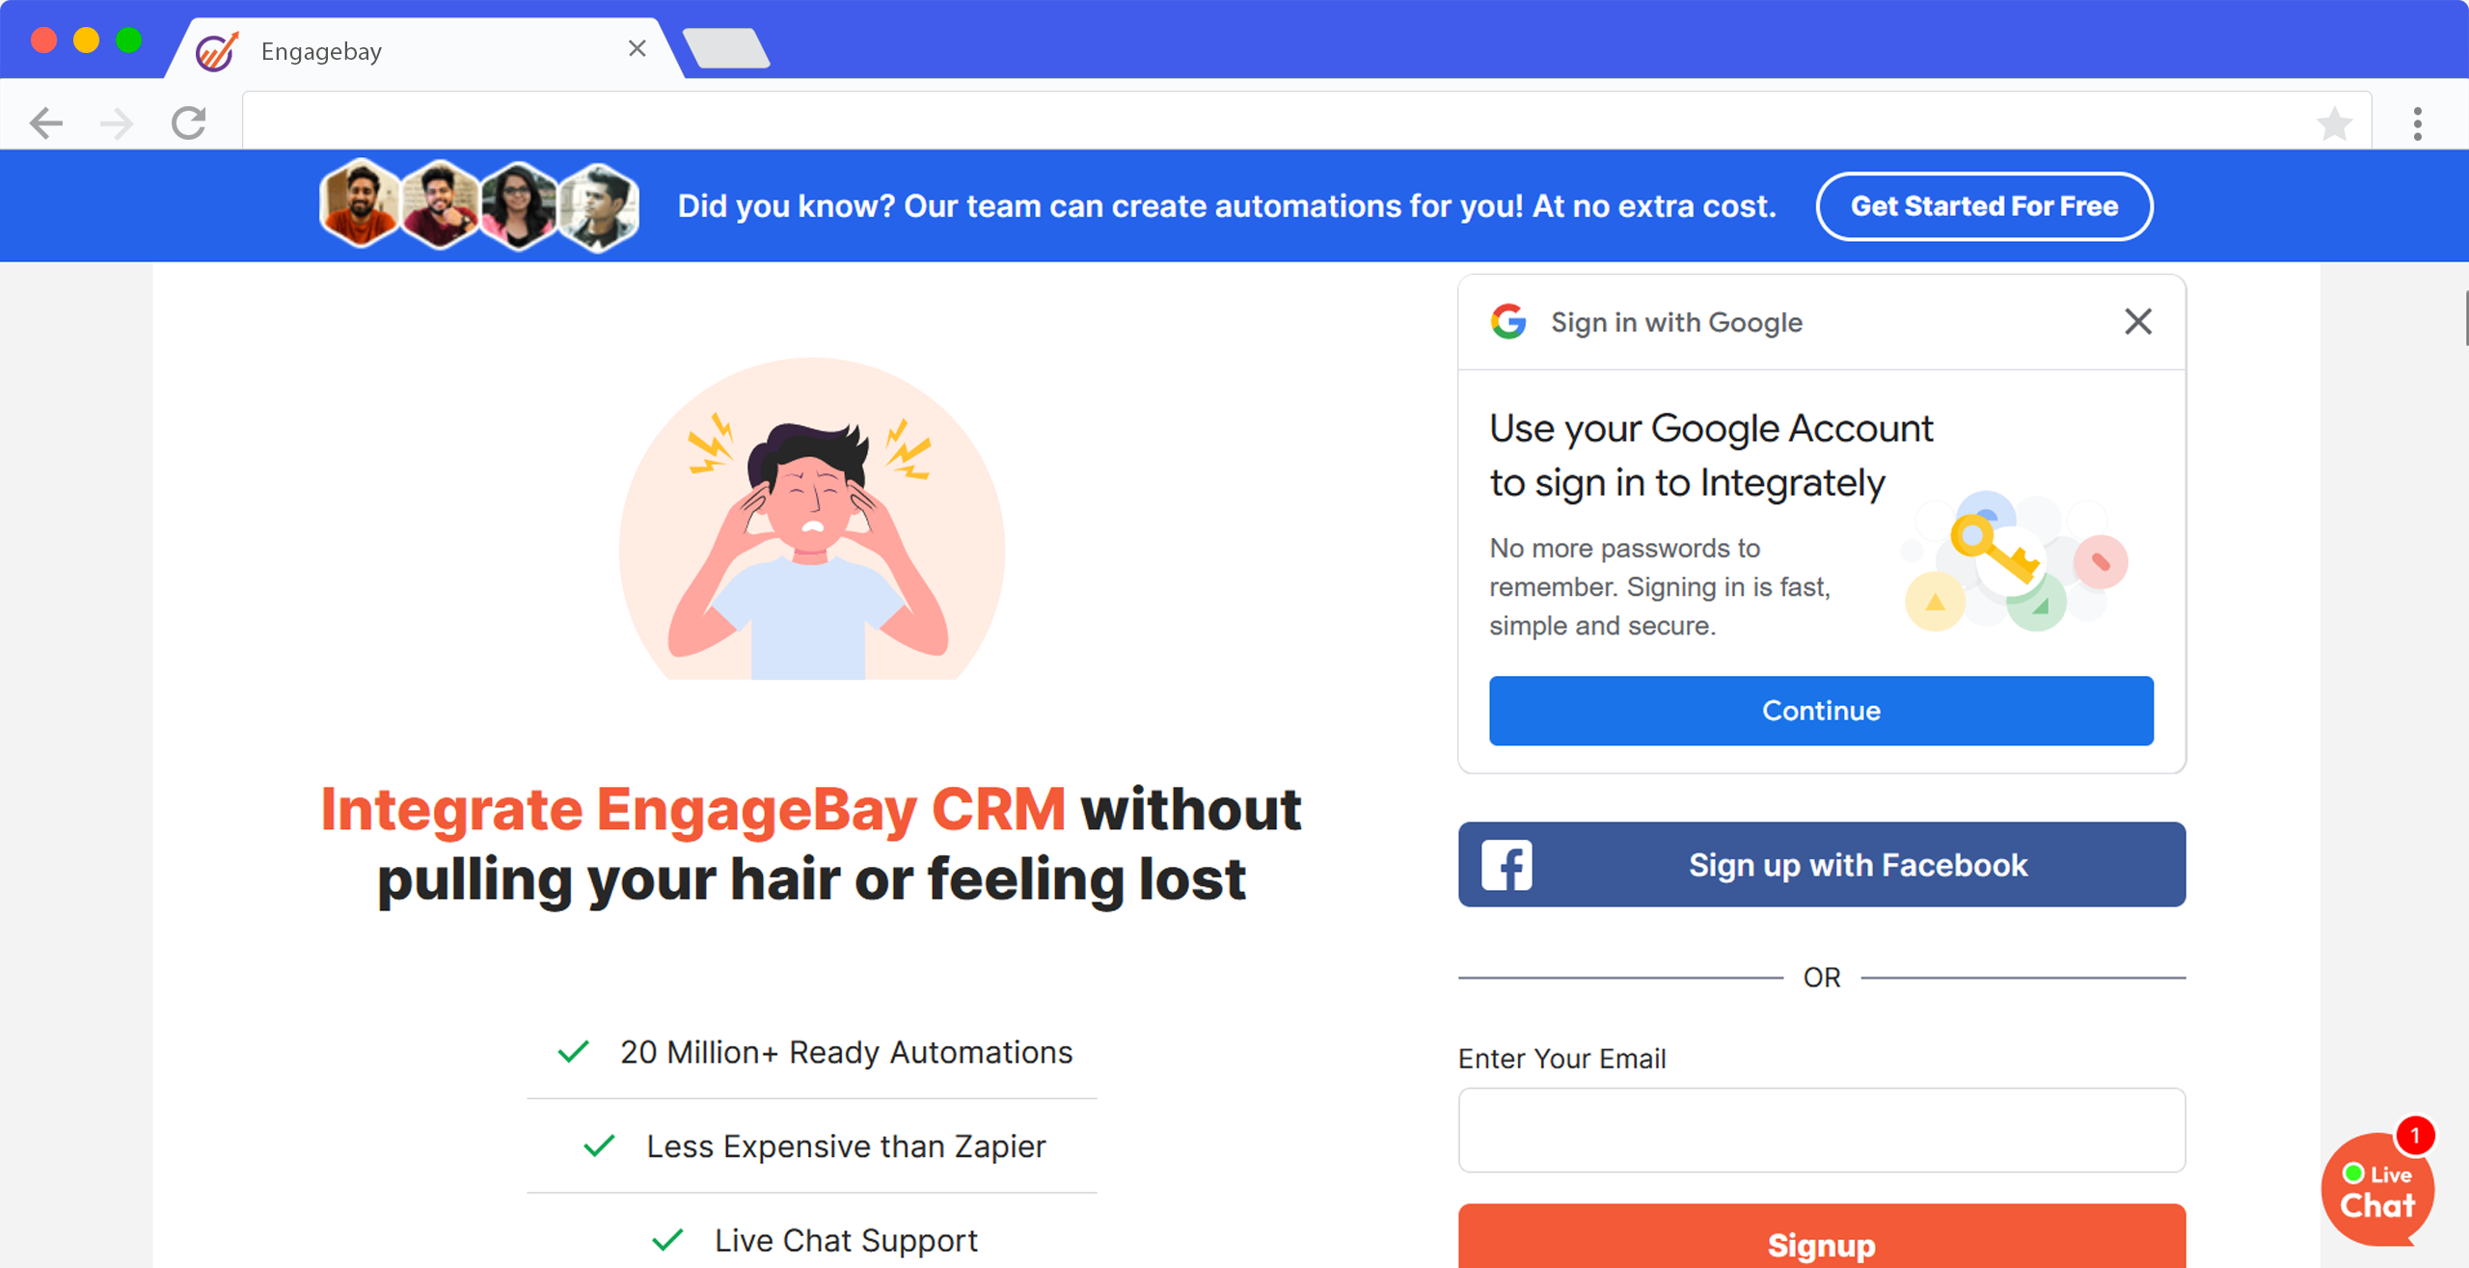
Task: Bookmark the page with star icon
Action: pos(2334,123)
